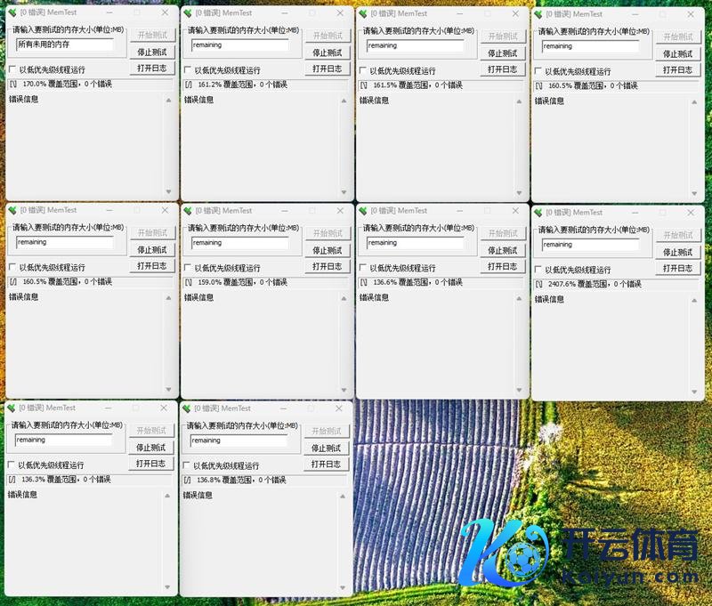Click scroll-up arrow of 136.6% window's error list

point(518,298)
